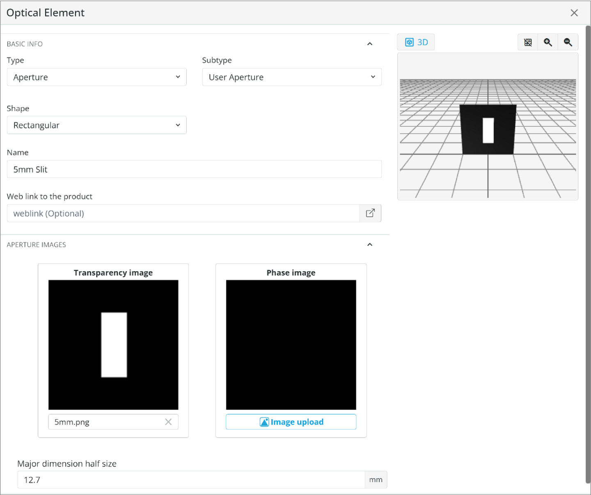Open the web link external icon
Viewport: 591px width, 495px height.
(x=371, y=213)
